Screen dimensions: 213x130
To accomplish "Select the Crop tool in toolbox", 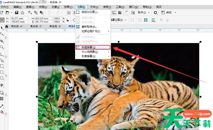I will tap(2, 41).
